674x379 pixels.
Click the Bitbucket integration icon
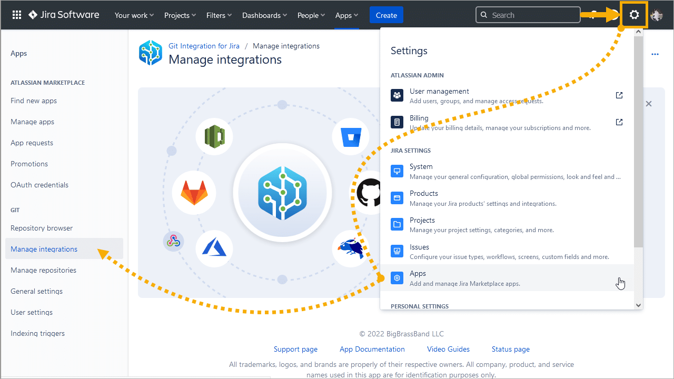[x=350, y=136]
